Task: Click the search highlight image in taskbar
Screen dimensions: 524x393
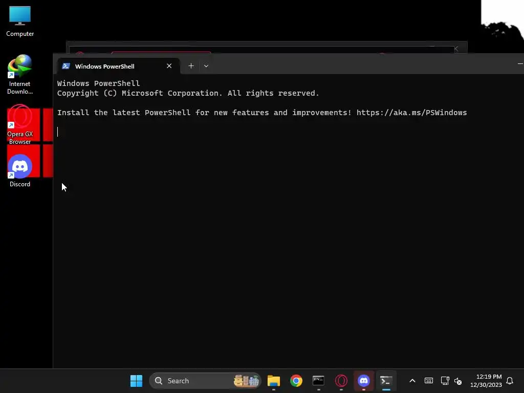Action: [x=247, y=381]
